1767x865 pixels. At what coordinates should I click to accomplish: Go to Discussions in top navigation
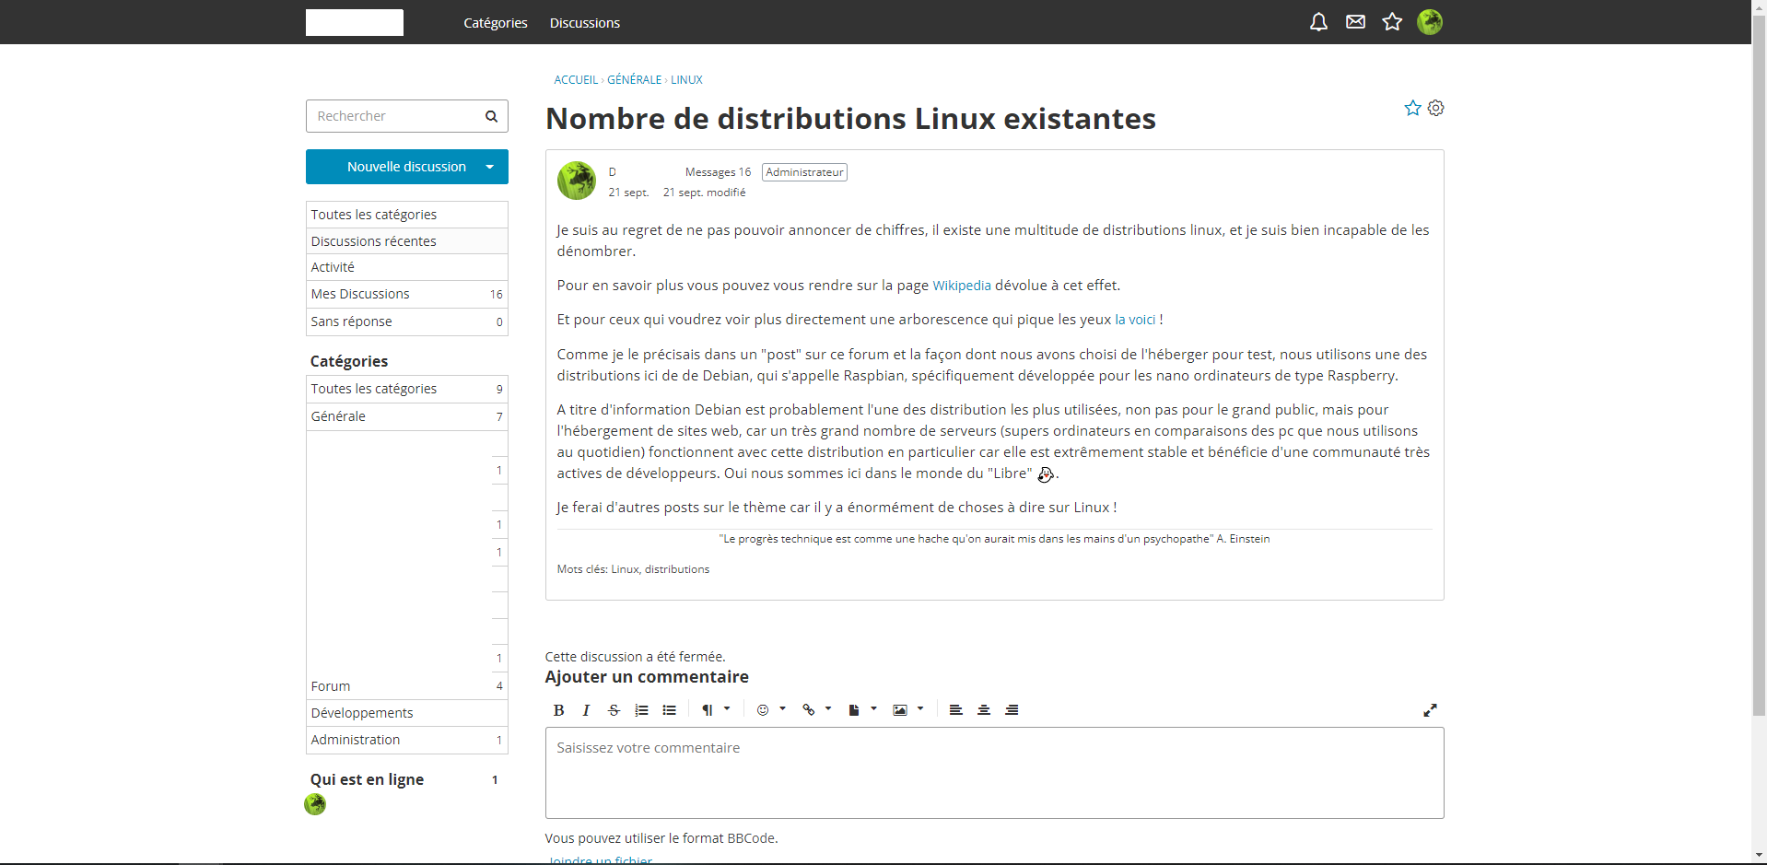(584, 23)
